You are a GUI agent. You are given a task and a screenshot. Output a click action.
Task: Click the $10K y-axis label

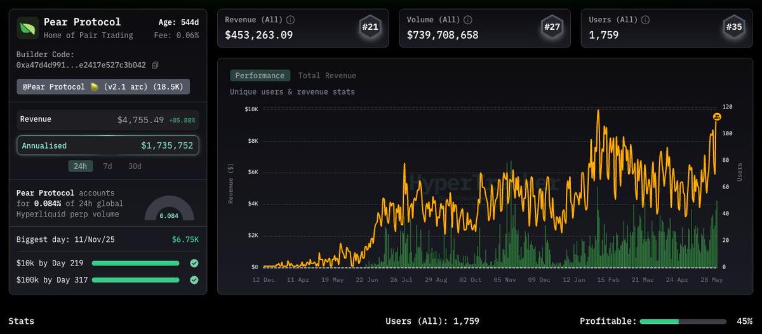(x=251, y=109)
